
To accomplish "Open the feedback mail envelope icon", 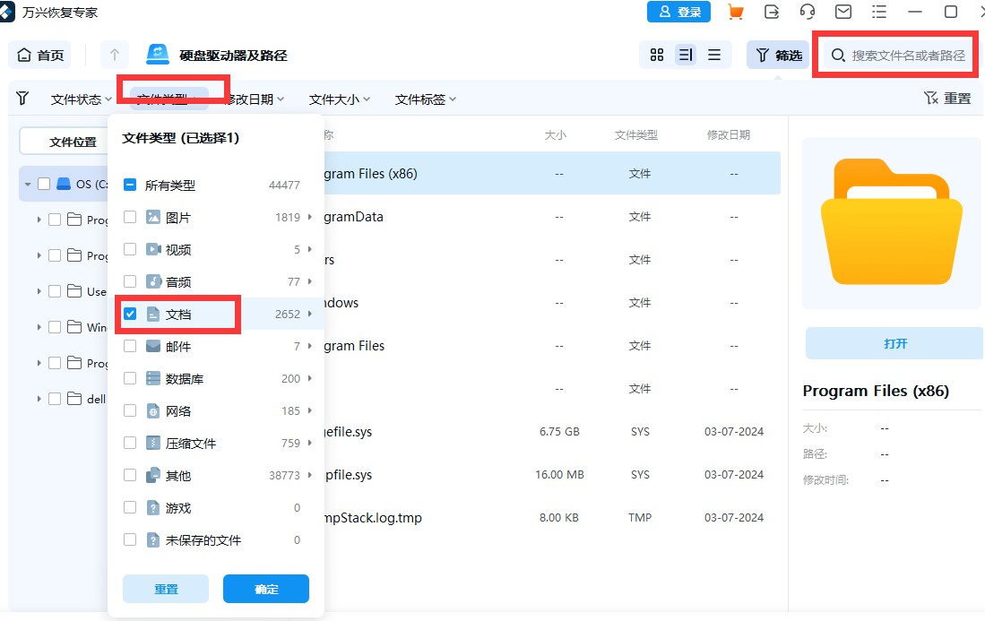I will (843, 12).
